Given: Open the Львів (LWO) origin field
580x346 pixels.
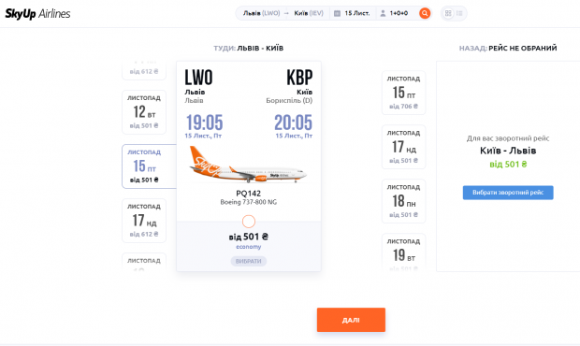Looking at the screenshot, I should 261,13.
